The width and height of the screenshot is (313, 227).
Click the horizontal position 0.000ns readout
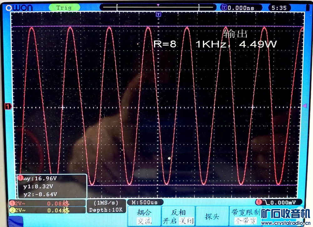click(241, 8)
